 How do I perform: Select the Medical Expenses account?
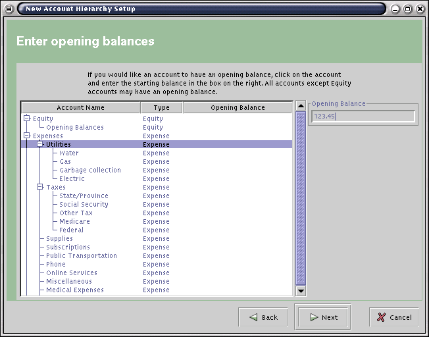point(74,290)
